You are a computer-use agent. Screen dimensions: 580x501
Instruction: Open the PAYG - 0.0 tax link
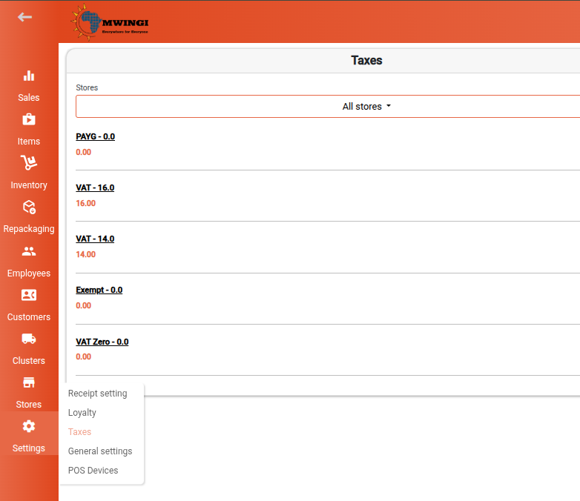click(x=96, y=136)
